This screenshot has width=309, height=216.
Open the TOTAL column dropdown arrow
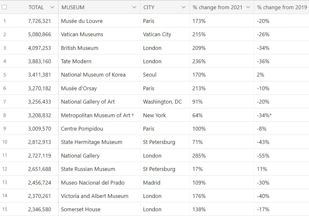(x=52, y=7)
